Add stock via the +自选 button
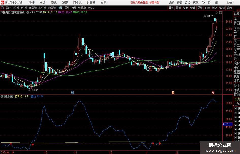The width and height of the screenshot is (240, 154). pos(222,8)
